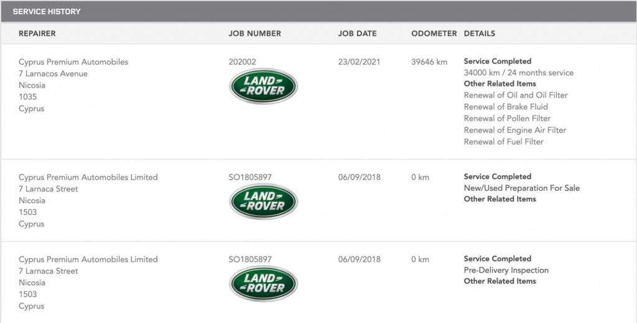Click the repairer name at 7 Larnacos Avenue
Image resolution: width=637 pixels, height=323 pixels.
73,62
